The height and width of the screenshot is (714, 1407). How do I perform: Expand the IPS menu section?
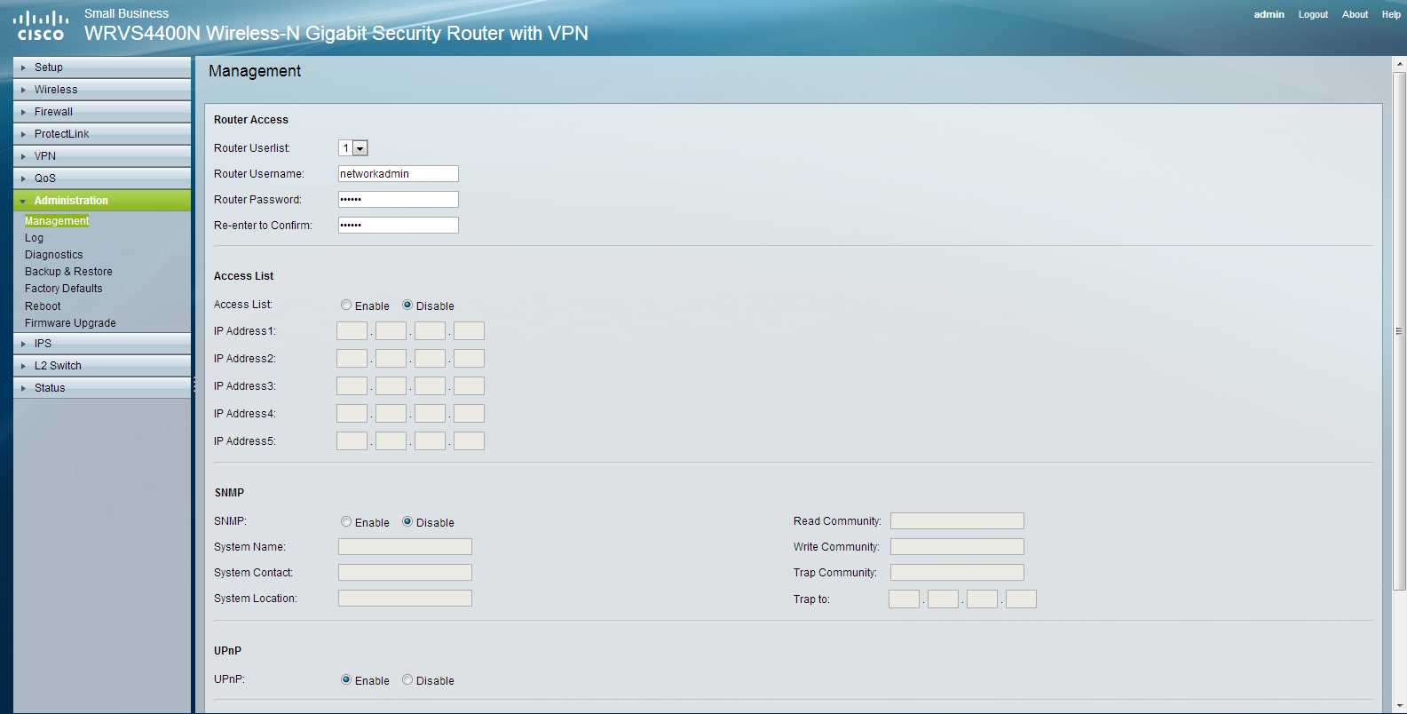[x=102, y=344]
